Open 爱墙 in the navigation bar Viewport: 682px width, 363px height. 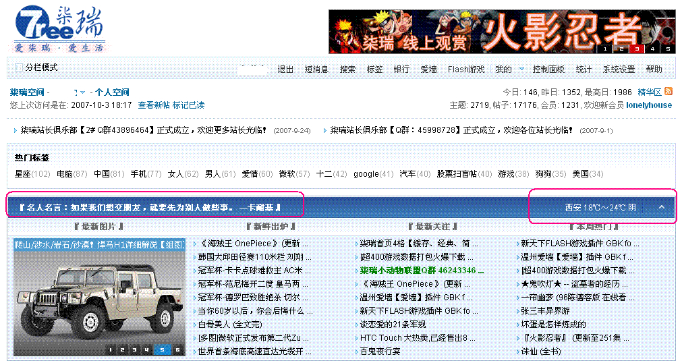[x=428, y=69]
